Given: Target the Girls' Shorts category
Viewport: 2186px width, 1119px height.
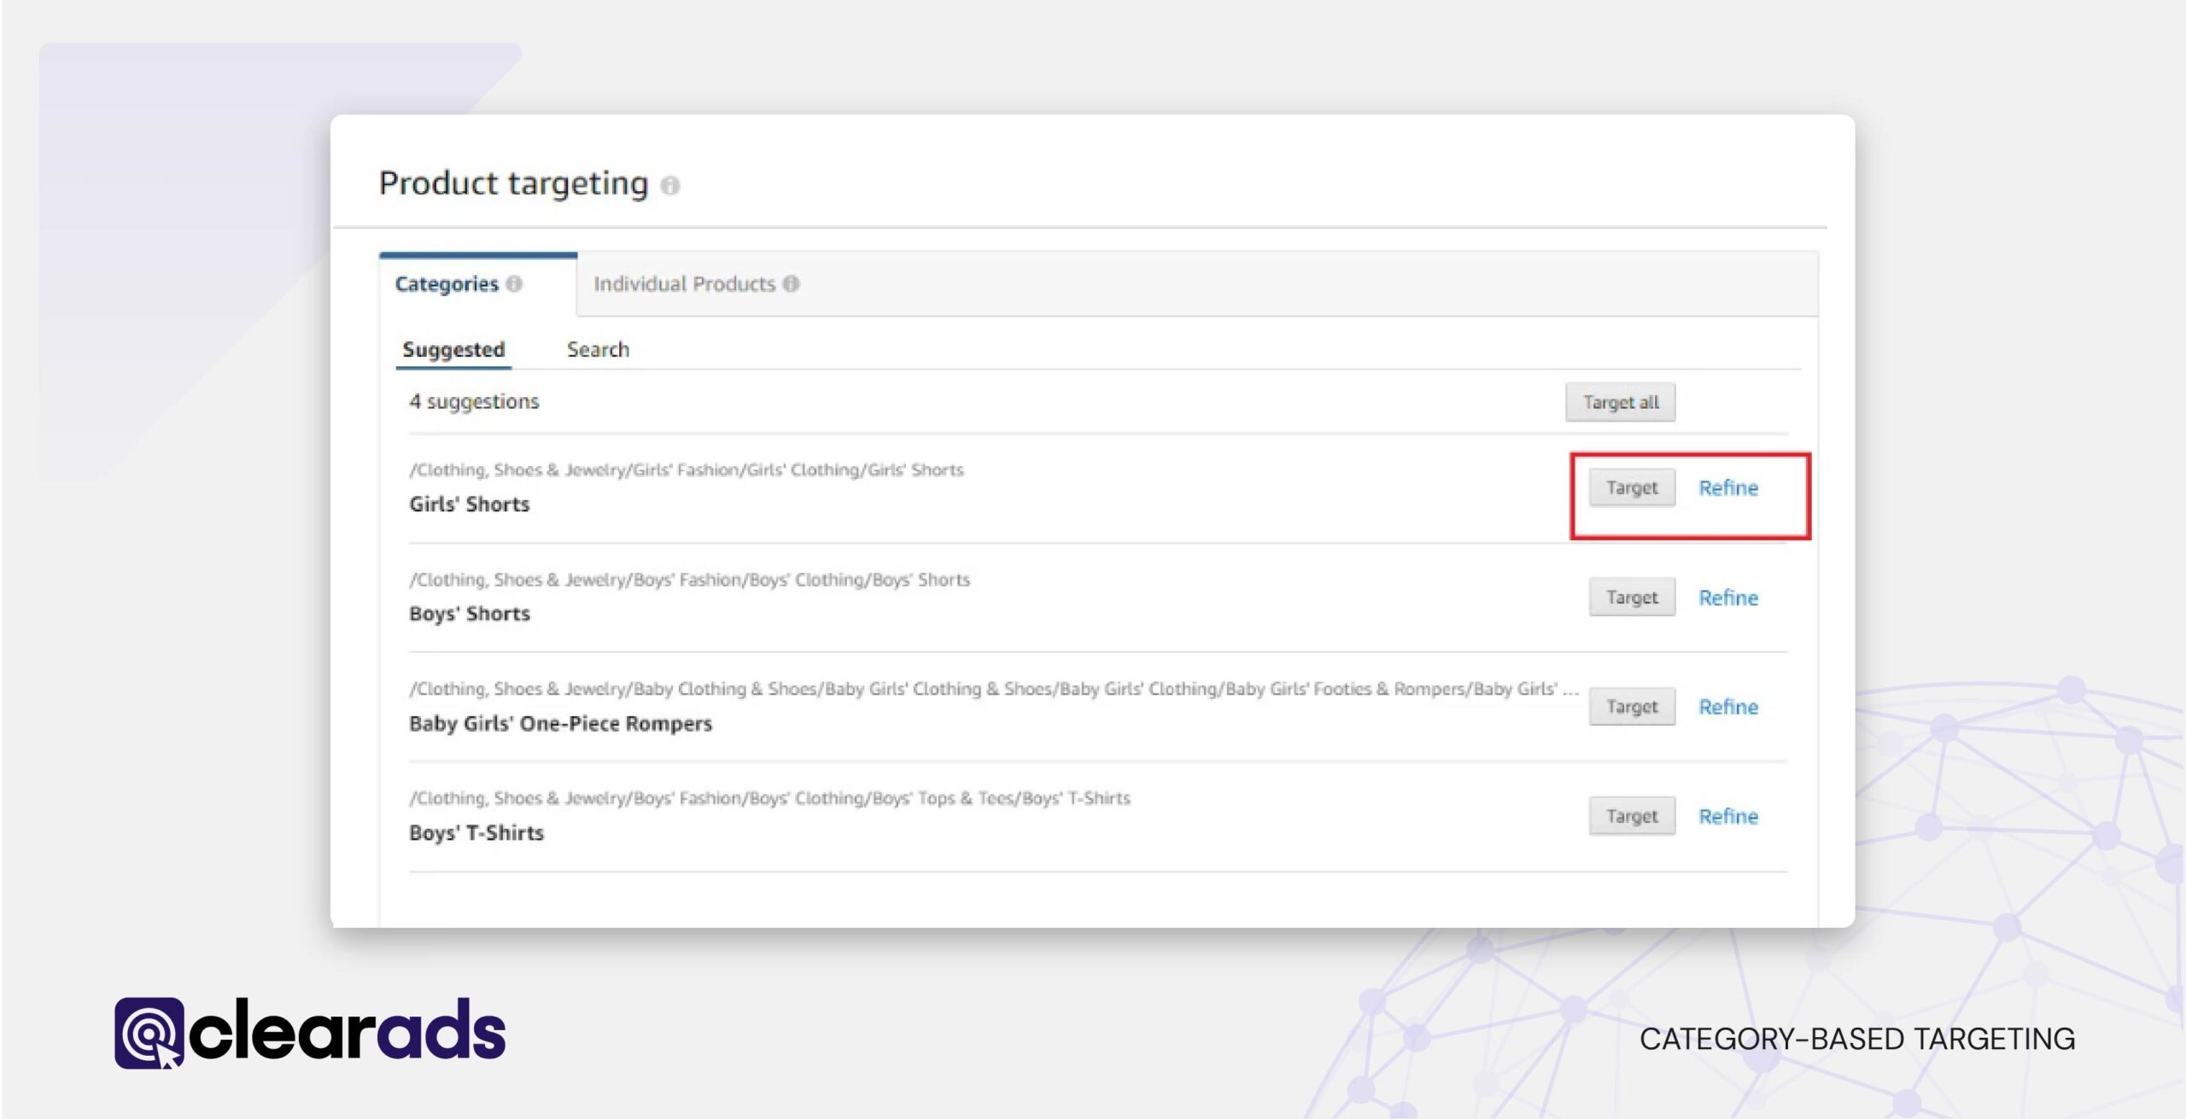Looking at the screenshot, I should pyautogui.click(x=1631, y=487).
